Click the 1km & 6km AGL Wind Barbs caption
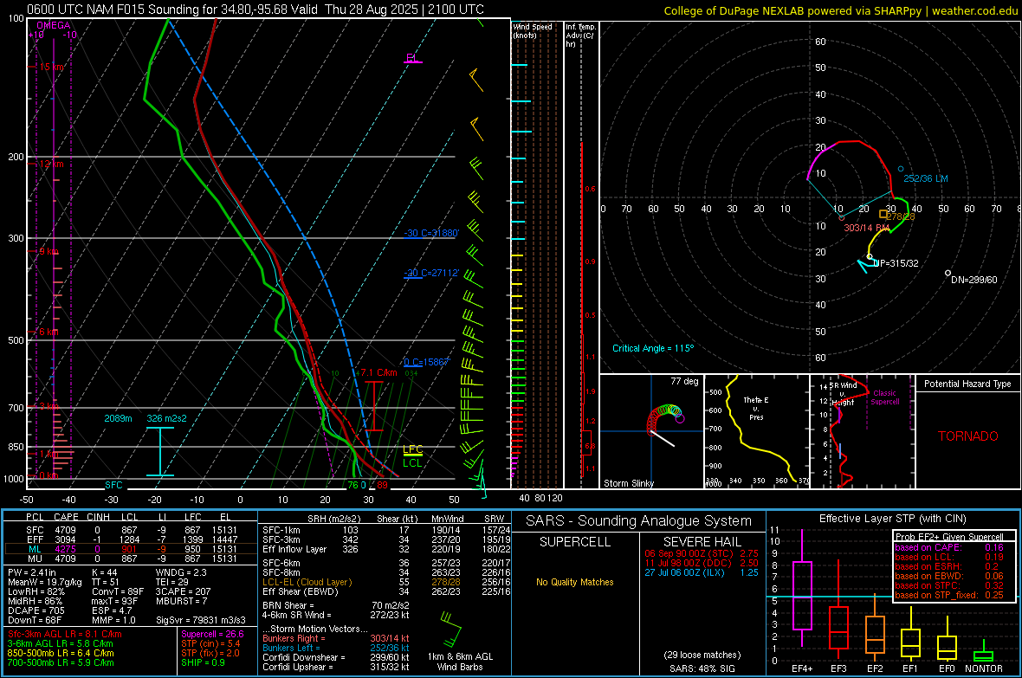Screen dimensions: 1022x678 [460, 662]
